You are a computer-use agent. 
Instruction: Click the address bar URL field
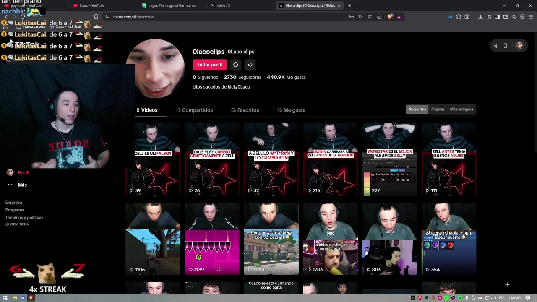(227, 17)
